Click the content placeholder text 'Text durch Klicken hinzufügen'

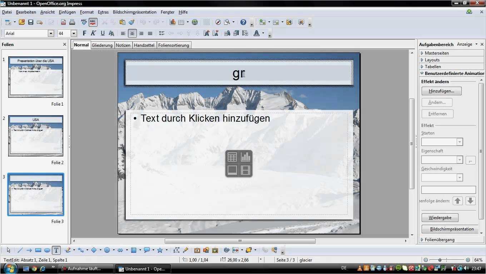[205, 118]
